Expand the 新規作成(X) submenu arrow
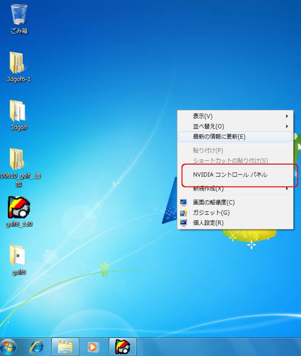This screenshot has width=301, height=356. (x=287, y=189)
